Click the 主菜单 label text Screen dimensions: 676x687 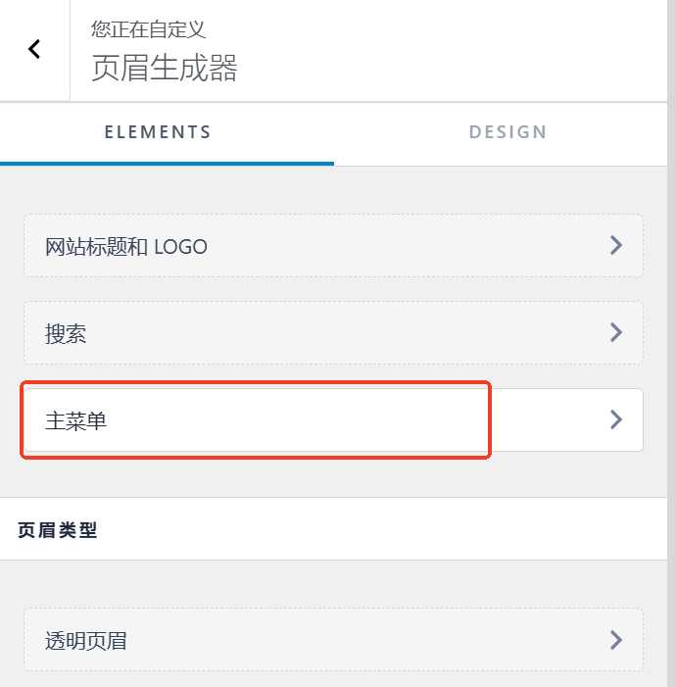[76, 421]
